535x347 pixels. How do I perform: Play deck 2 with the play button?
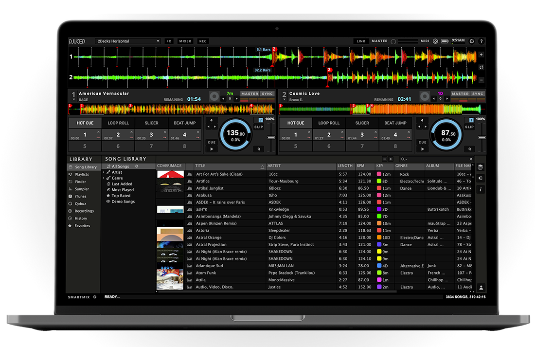point(422,149)
